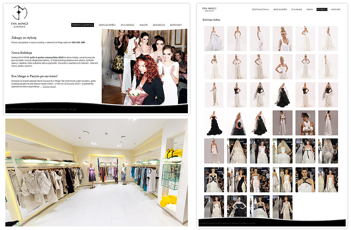Click highlighted Strona Główna tab on homepage
The height and width of the screenshot is (230, 351).
(x=83, y=25)
